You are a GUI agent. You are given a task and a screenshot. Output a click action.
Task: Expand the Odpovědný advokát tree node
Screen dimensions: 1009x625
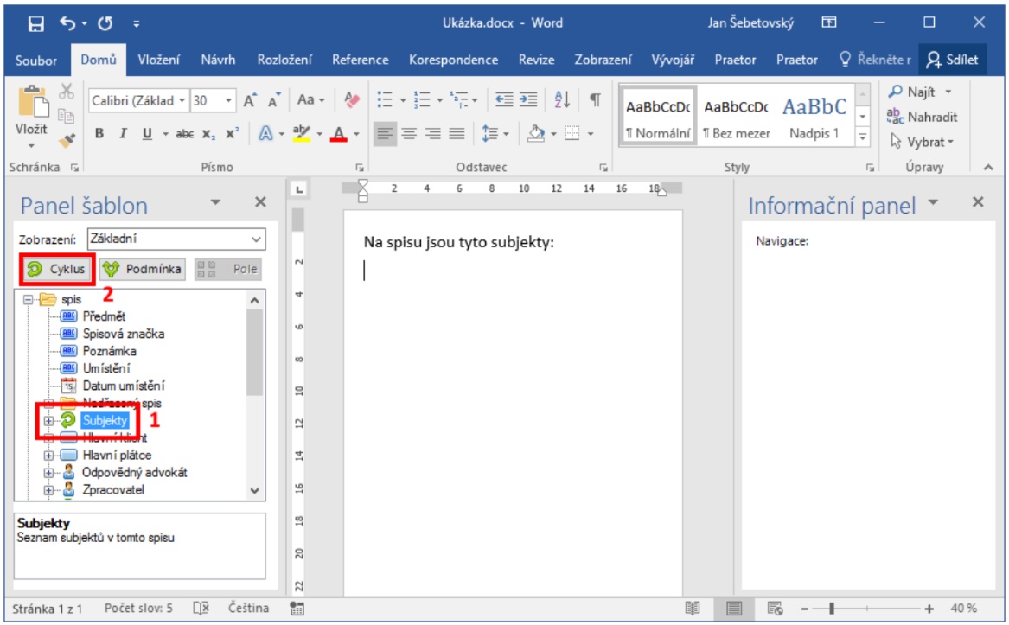coord(49,473)
